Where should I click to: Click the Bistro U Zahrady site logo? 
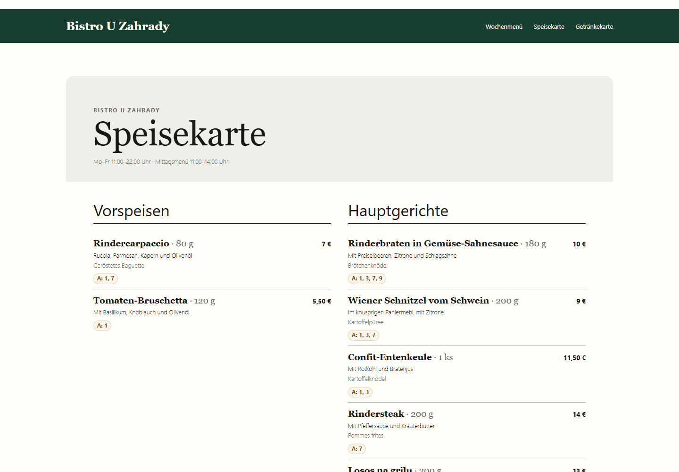[x=118, y=26]
